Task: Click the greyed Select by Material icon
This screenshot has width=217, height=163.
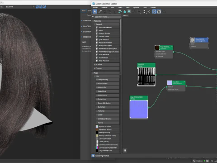Action: tap(164, 11)
